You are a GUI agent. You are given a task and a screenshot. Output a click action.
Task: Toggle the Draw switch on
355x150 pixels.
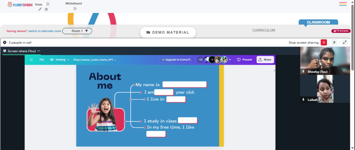click(47, 4)
